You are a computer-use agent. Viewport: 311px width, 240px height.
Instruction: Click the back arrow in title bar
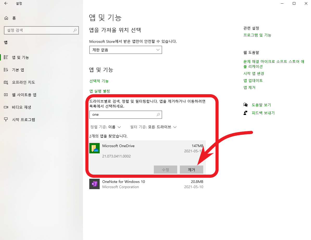point(6,3)
